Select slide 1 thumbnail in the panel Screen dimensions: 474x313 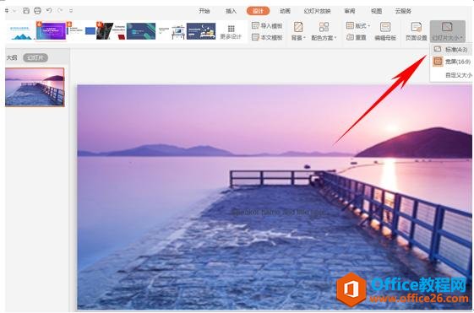click(35, 87)
